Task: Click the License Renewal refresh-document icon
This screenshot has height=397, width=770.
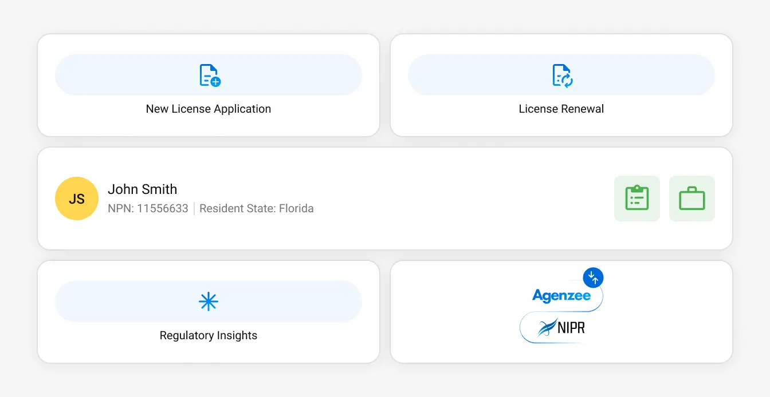Action: pyautogui.click(x=561, y=74)
